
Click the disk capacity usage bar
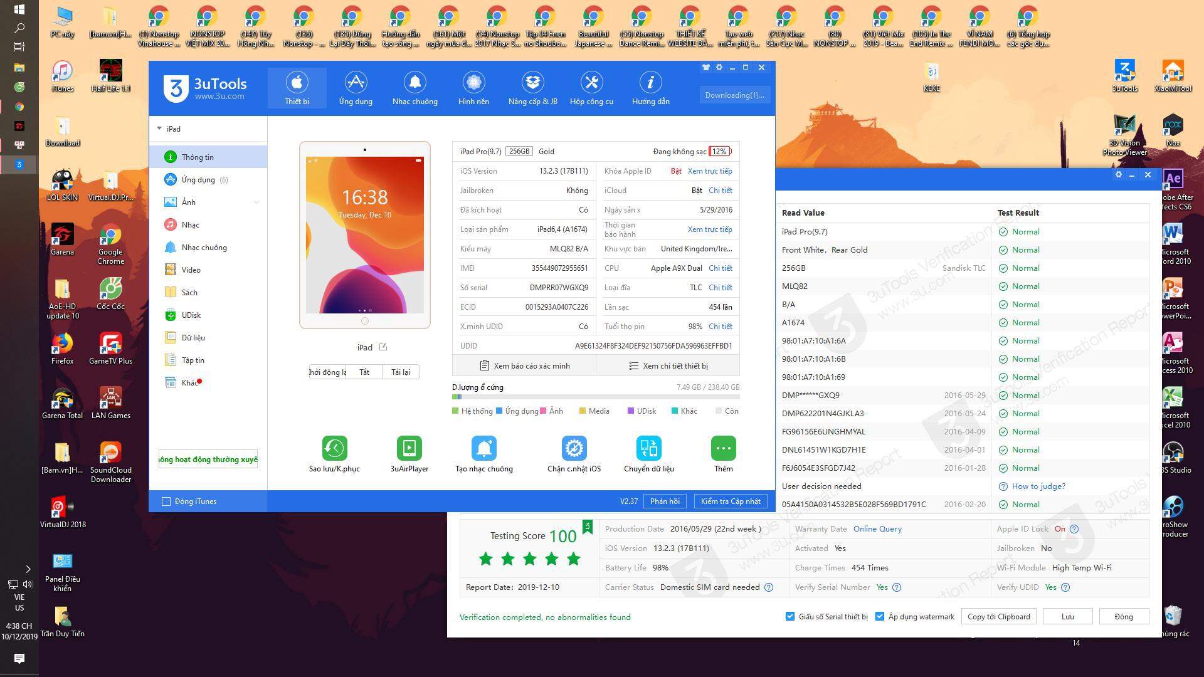point(595,397)
